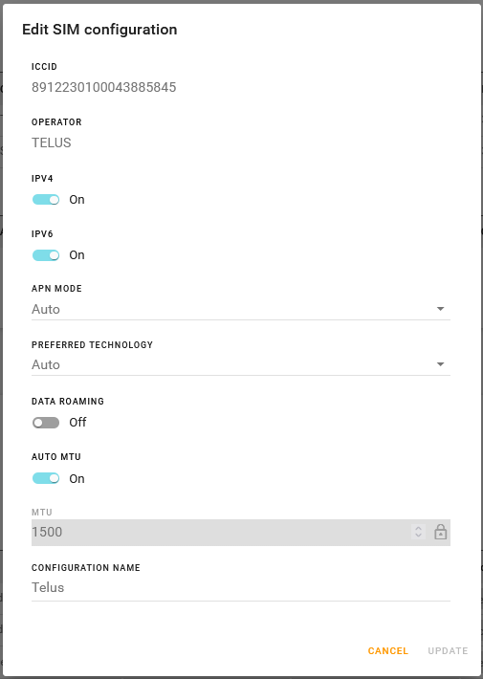The height and width of the screenshot is (679, 483).
Task: Click the APN Mode dropdown arrow
Action: (x=440, y=309)
